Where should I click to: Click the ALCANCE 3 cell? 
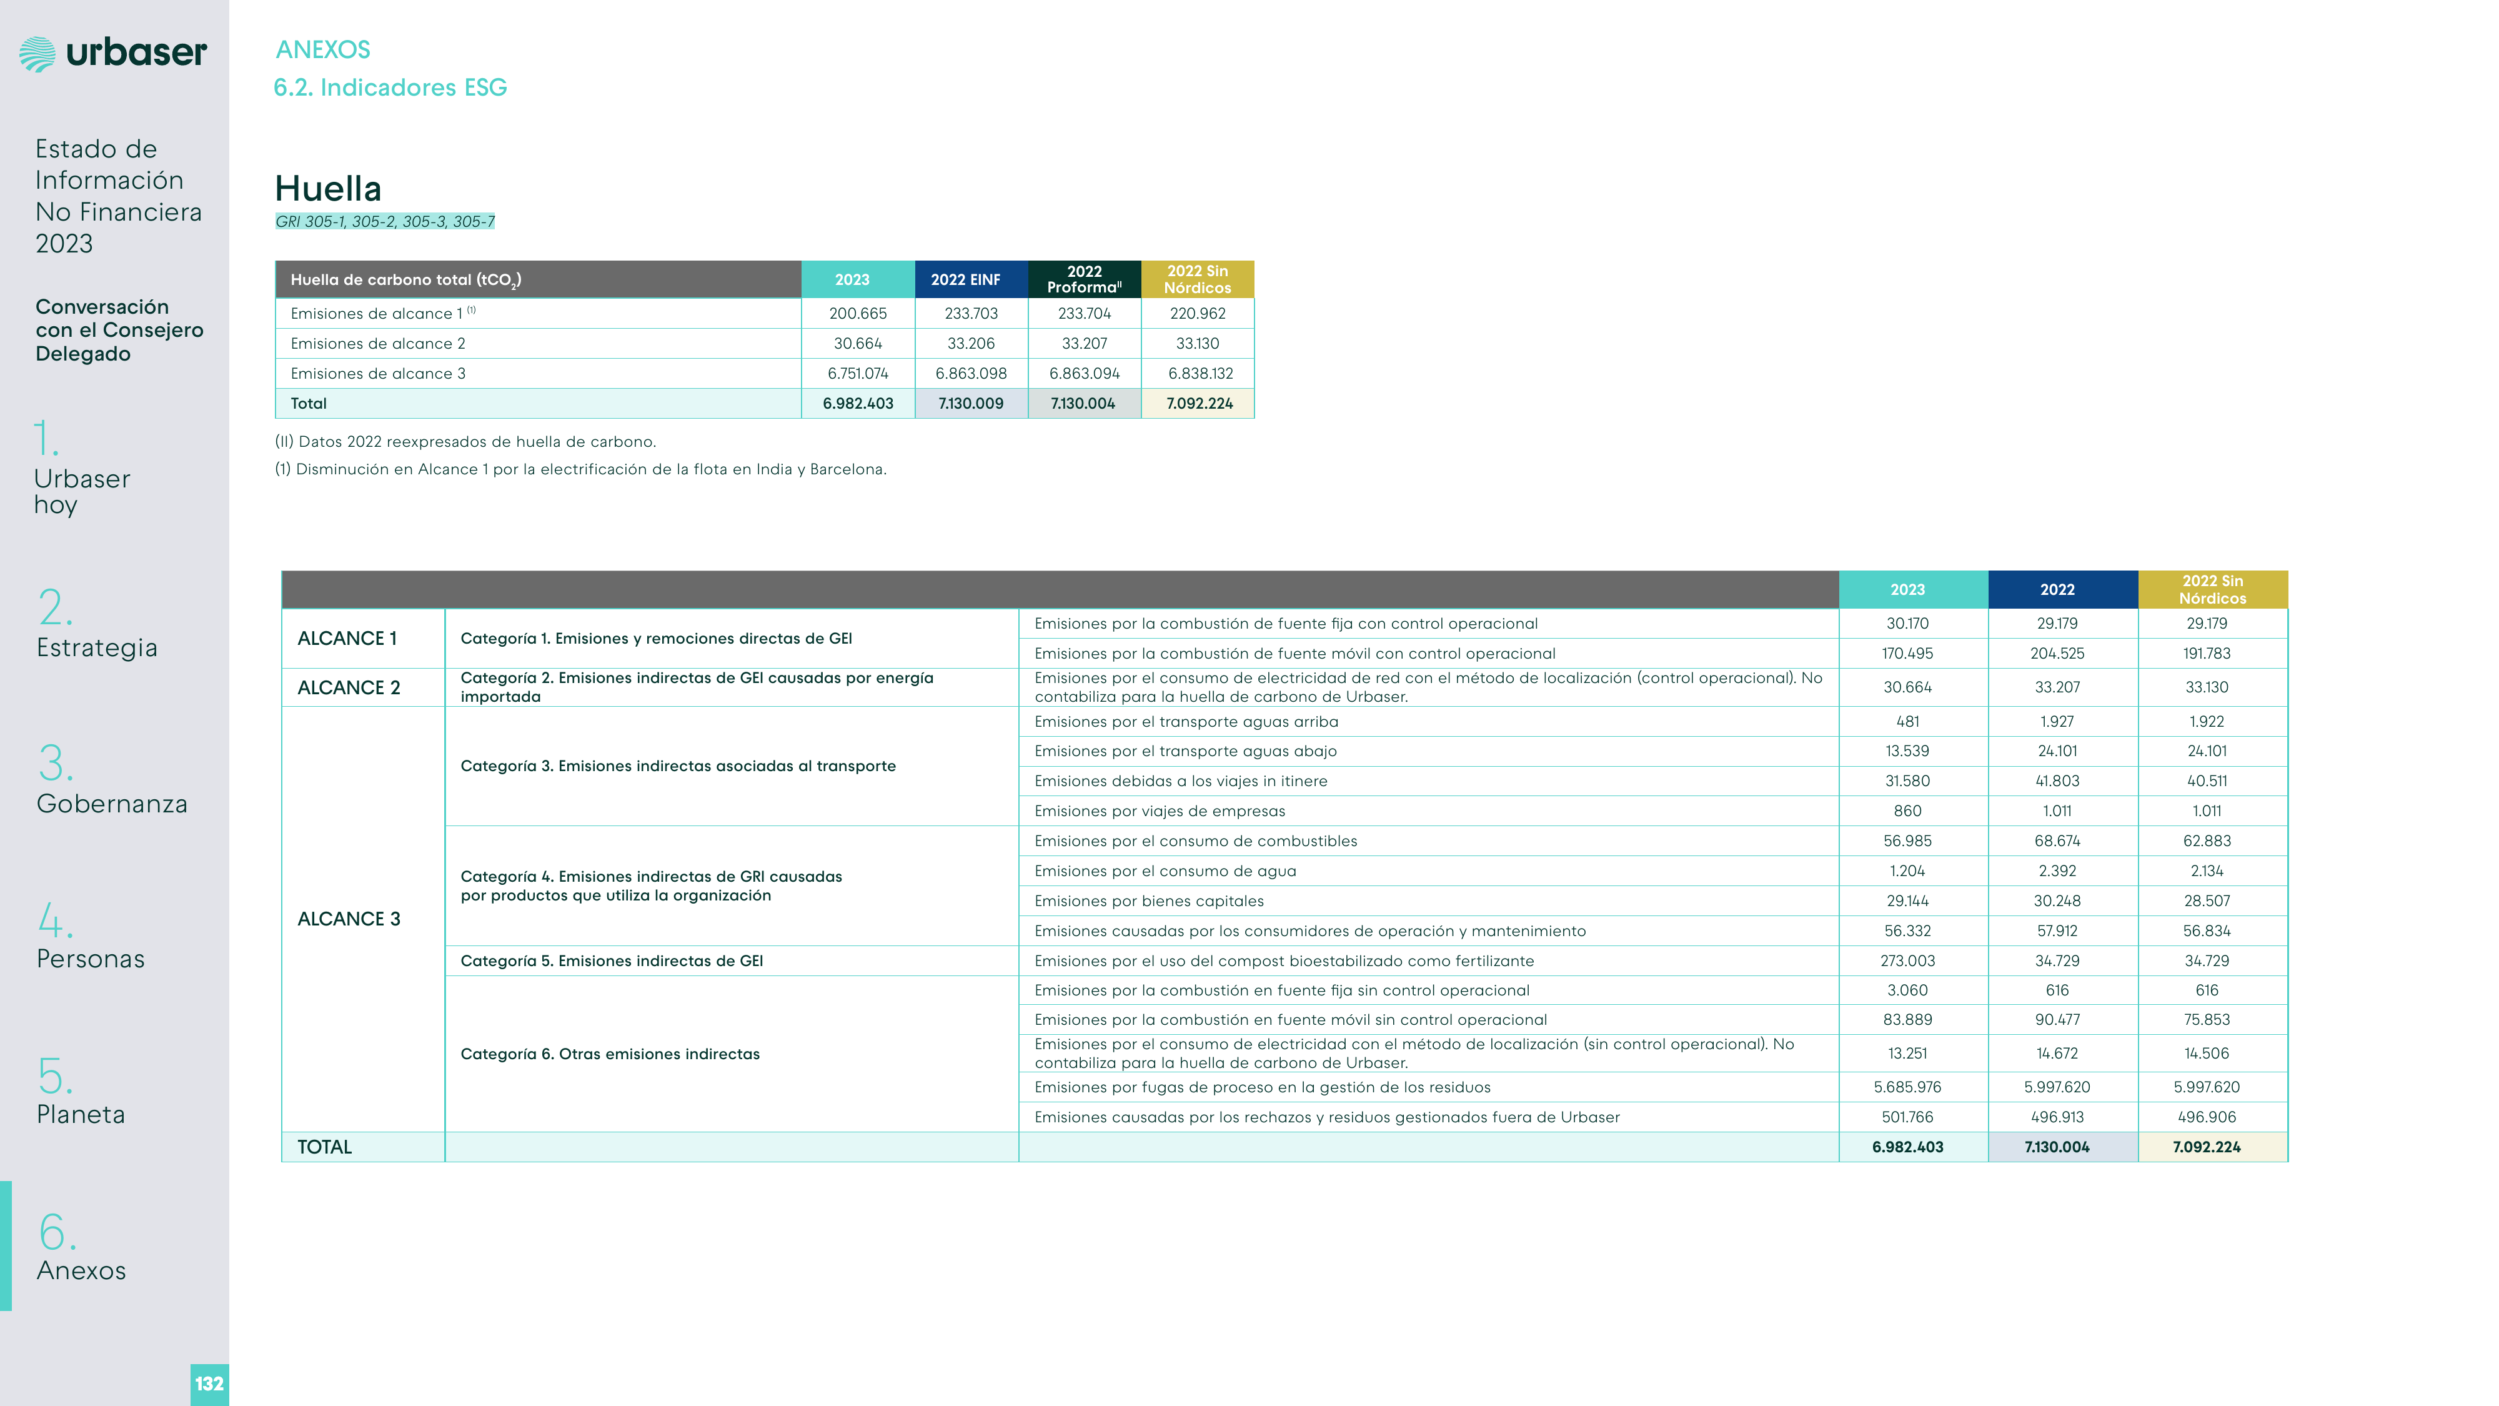pyautogui.click(x=363, y=919)
